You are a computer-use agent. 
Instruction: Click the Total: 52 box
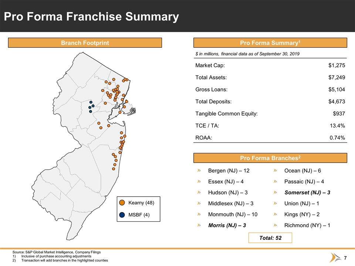pos(270,238)
